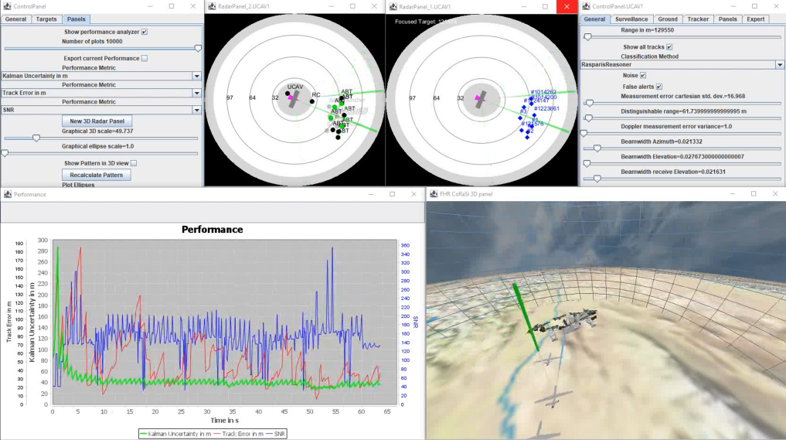Select General tab in ControlPanel.UCAV1

[594, 19]
